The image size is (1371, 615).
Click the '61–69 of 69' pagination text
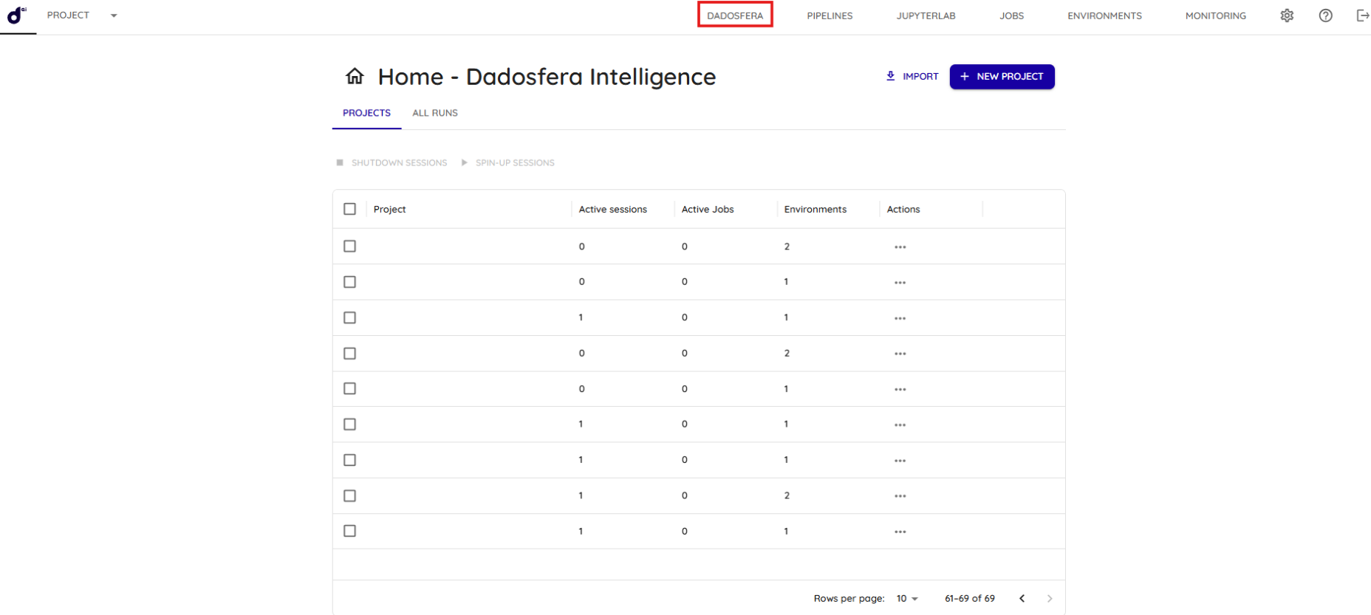[x=970, y=599]
